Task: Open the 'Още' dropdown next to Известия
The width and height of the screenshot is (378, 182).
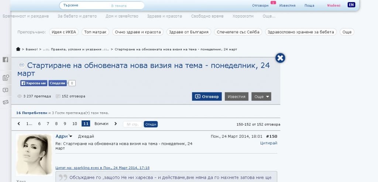Action: tap(261, 97)
